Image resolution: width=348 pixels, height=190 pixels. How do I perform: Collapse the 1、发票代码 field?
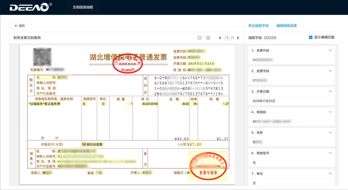click(x=330, y=50)
